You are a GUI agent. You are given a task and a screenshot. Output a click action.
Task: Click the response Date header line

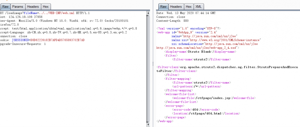186,13
